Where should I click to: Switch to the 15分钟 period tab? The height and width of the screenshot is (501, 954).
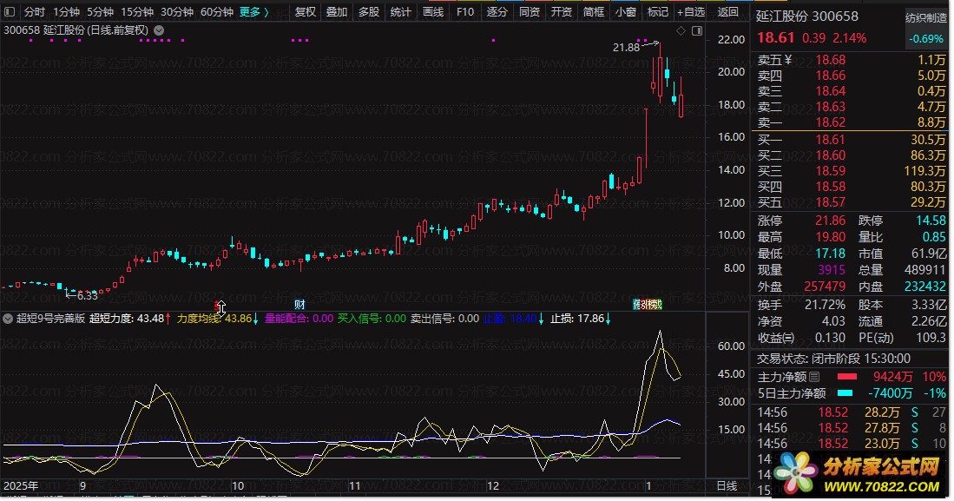coord(137,12)
